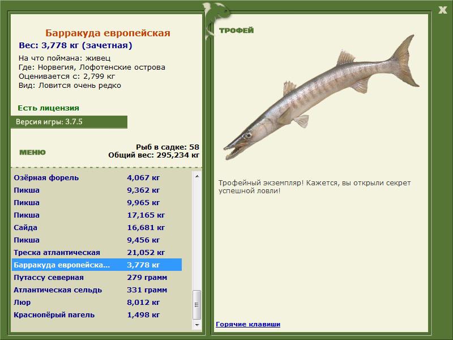Select the Пикша 9,965 кг row
453x340 pixels.
click(x=97, y=202)
